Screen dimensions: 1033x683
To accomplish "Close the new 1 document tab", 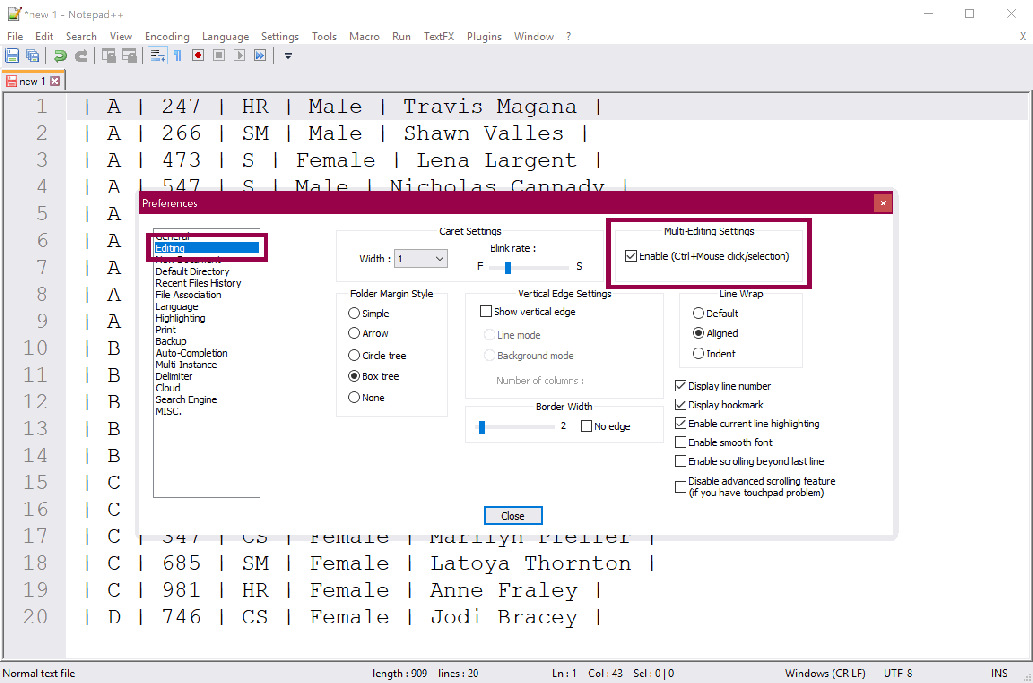I will coord(55,81).
